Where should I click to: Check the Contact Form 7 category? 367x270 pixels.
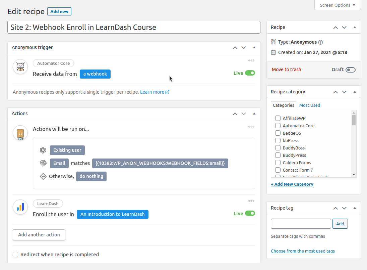[x=278, y=170]
